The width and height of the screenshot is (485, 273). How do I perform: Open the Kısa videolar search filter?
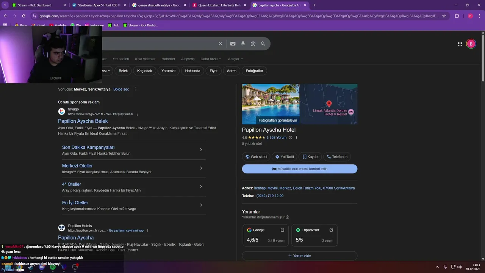tap(145, 59)
